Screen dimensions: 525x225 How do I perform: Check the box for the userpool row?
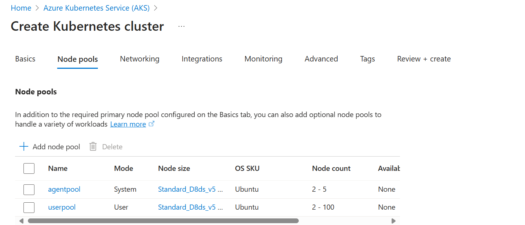pyautogui.click(x=29, y=207)
